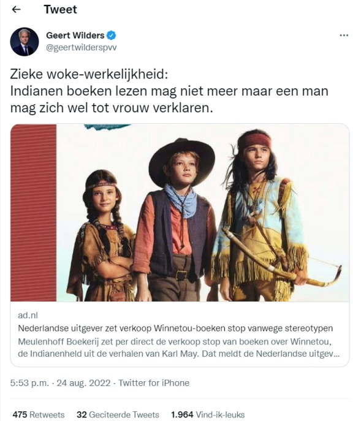The width and height of the screenshot is (353, 421).
Task: Click the 24 aug. 2022 date
Action: (x=83, y=382)
